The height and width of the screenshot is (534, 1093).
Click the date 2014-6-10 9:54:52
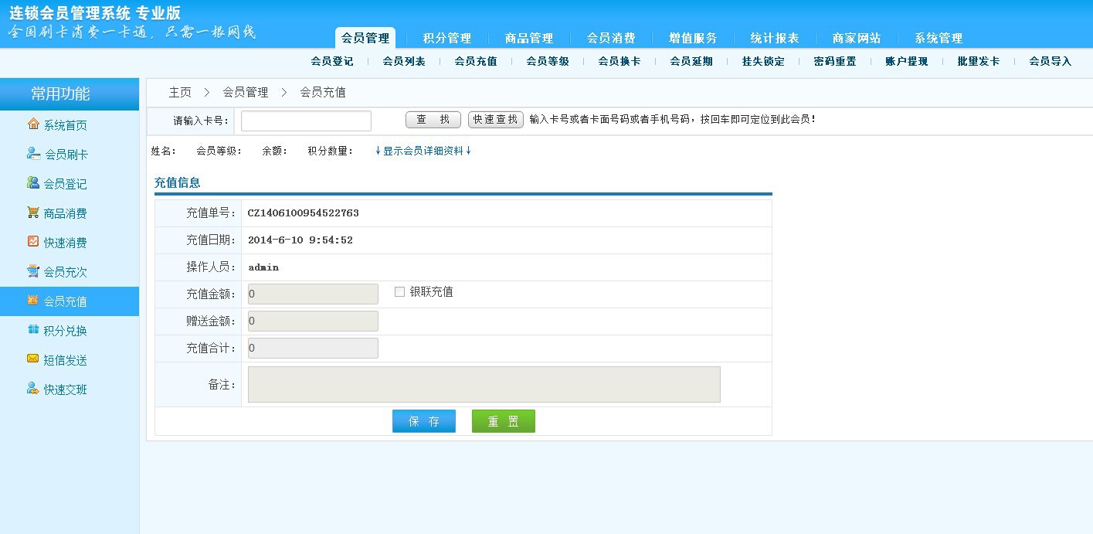click(x=300, y=240)
